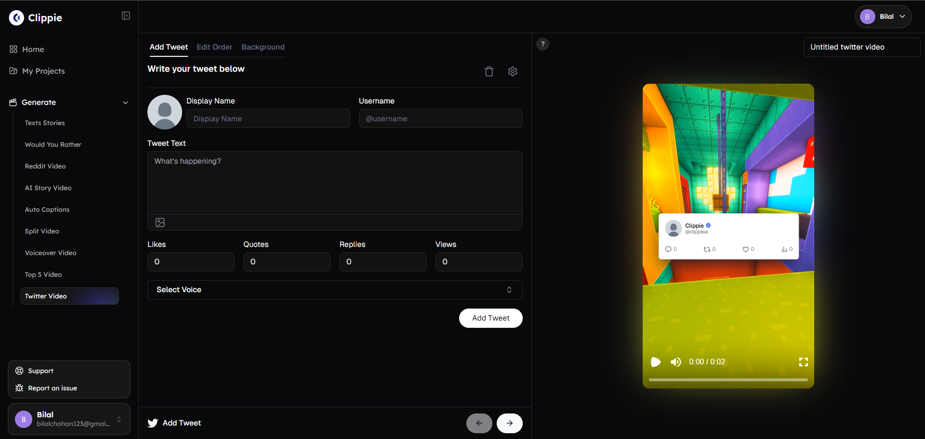The image size is (925, 439).
Task: Click heart icon on preview tweet
Action: point(745,249)
